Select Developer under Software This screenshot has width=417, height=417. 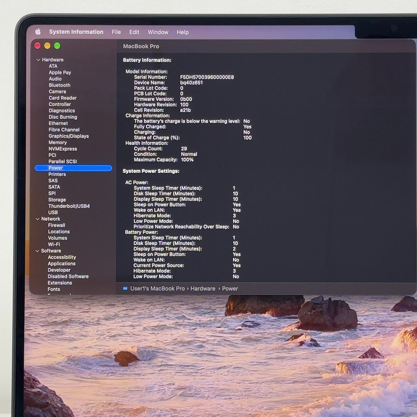(x=59, y=270)
